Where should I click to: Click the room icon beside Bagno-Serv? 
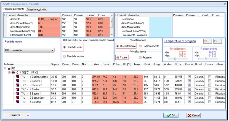click(18, 98)
